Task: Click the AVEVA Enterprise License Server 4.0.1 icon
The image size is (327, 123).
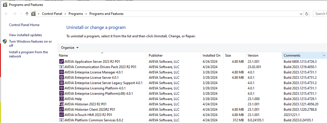Action: (61, 78)
